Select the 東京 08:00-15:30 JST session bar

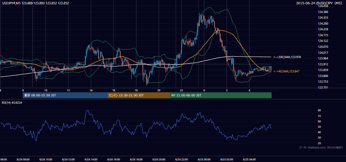click(65, 95)
